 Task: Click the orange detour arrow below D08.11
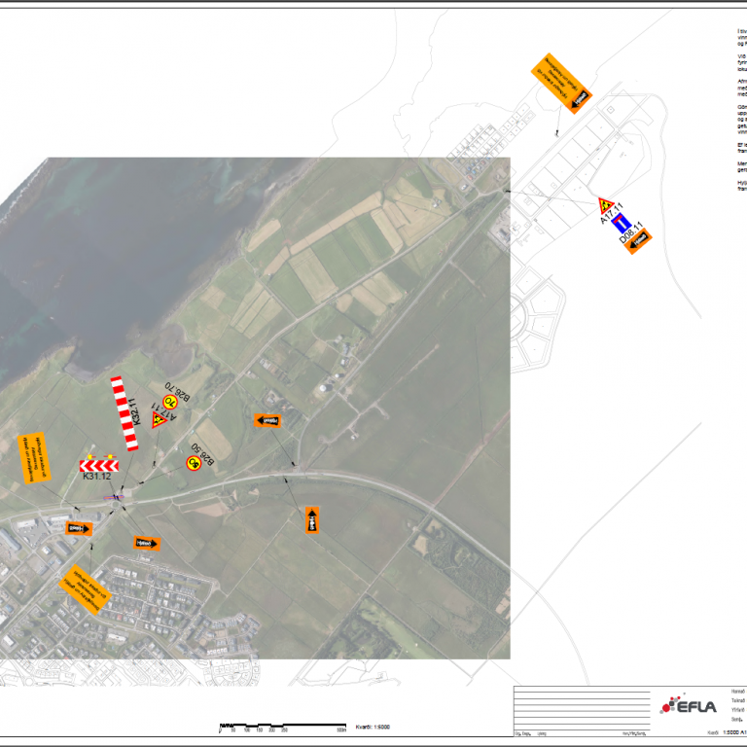[637, 240]
